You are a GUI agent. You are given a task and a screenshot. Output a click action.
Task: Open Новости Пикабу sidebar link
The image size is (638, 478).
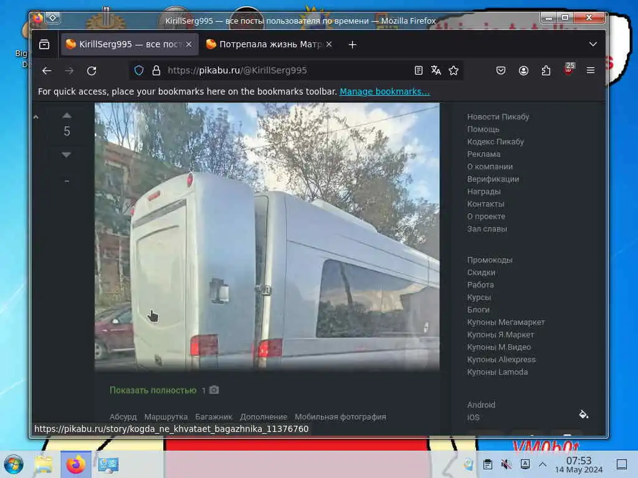click(x=498, y=116)
